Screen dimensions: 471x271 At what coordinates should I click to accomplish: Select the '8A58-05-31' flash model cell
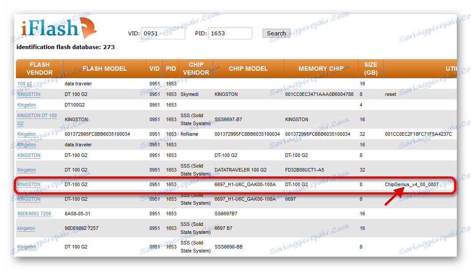tap(78, 214)
